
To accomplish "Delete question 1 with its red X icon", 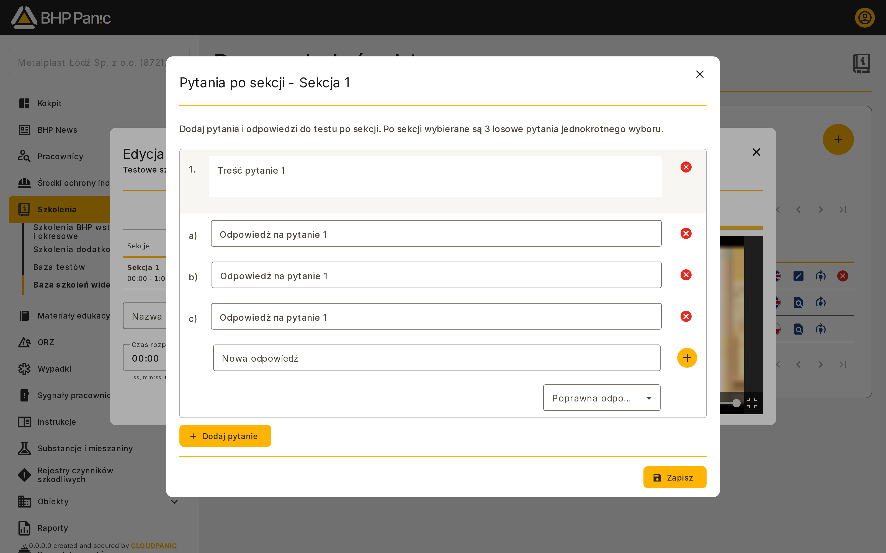I will coord(686,167).
